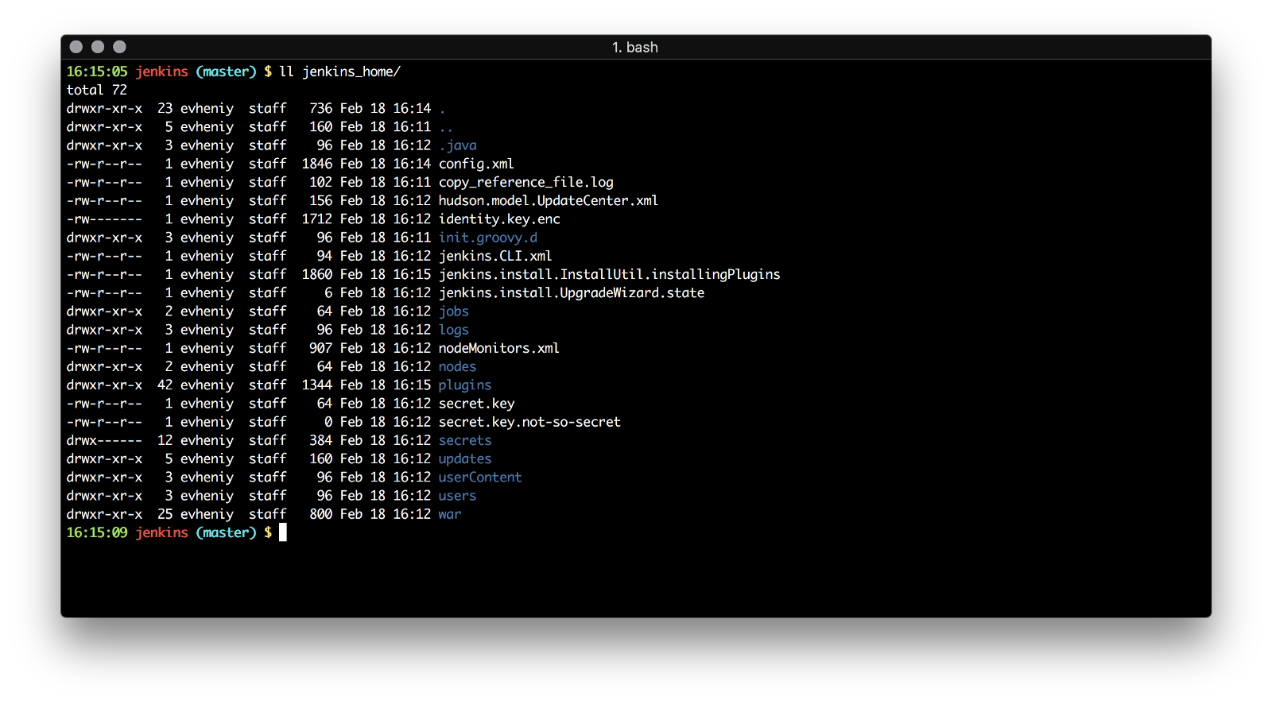Select the "1. bash" title tab

pyautogui.click(x=634, y=48)
